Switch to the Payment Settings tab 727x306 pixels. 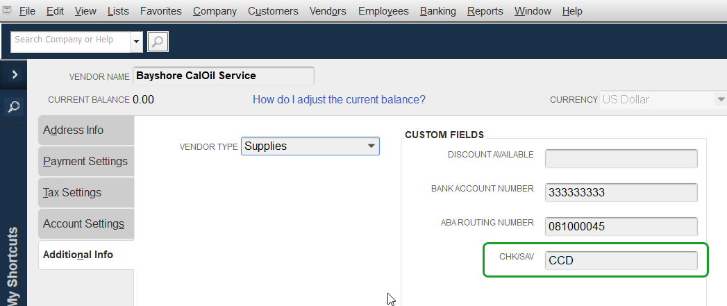[x=86, y=162]
